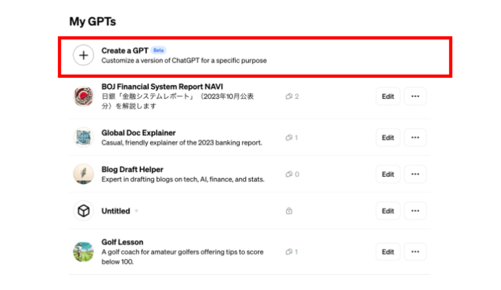Screen dimensions: 501x290
Task: Expand the Golf Lesson options menu
Action: [x=415, y=252]
